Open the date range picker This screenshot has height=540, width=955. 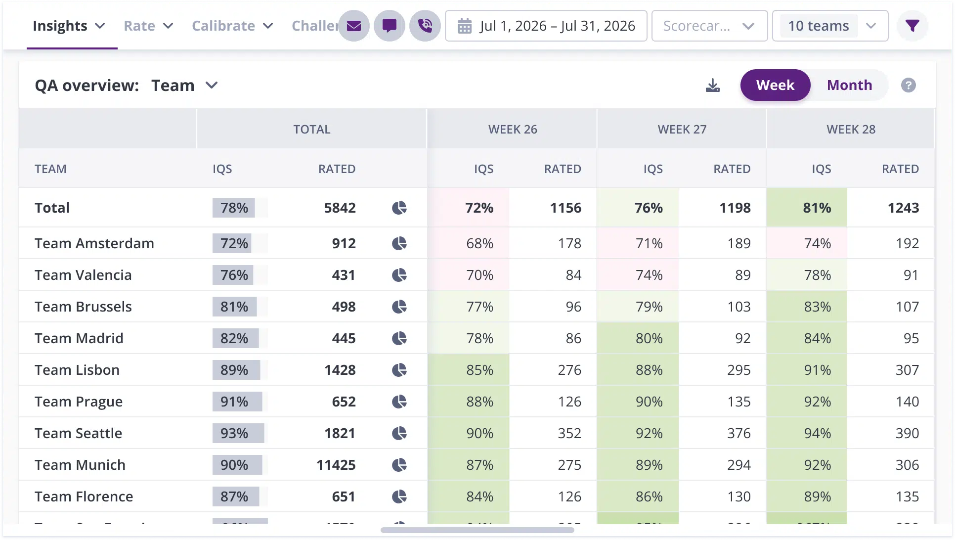tap(546, 26)
